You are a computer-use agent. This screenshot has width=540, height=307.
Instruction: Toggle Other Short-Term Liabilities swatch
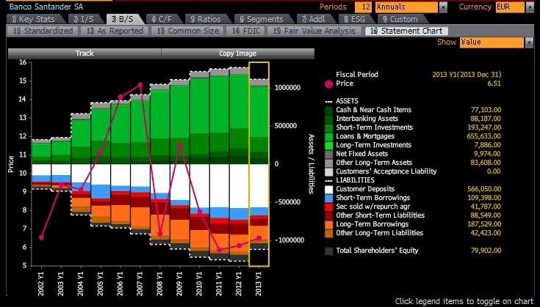tap(329, 215)
